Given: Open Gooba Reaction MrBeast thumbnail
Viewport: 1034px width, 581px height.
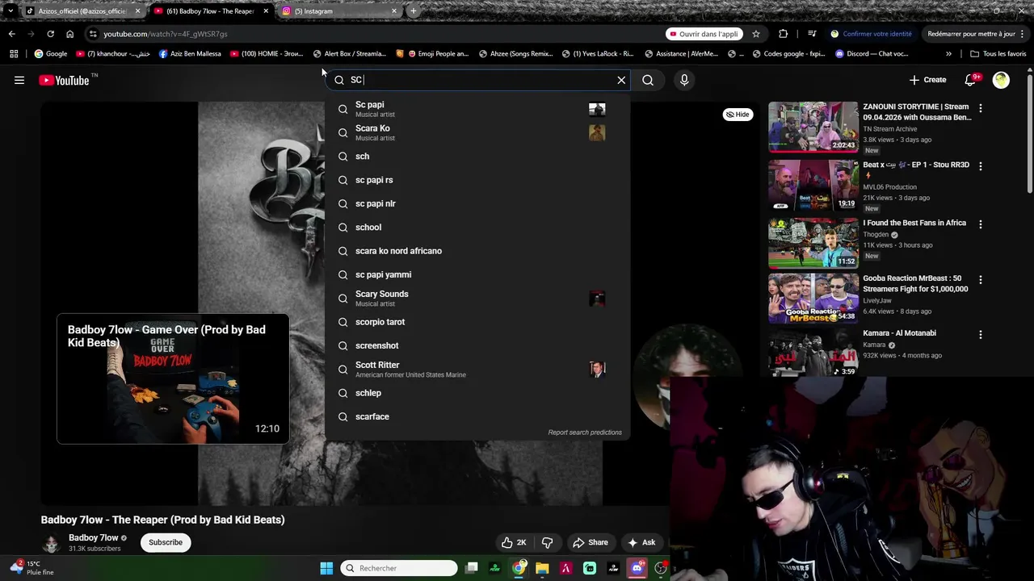Looking at the screenshot, I should 813,299.
